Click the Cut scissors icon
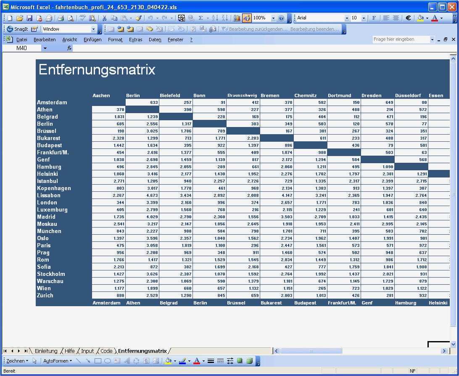The image size is (459, 376). tap(104, 18)
